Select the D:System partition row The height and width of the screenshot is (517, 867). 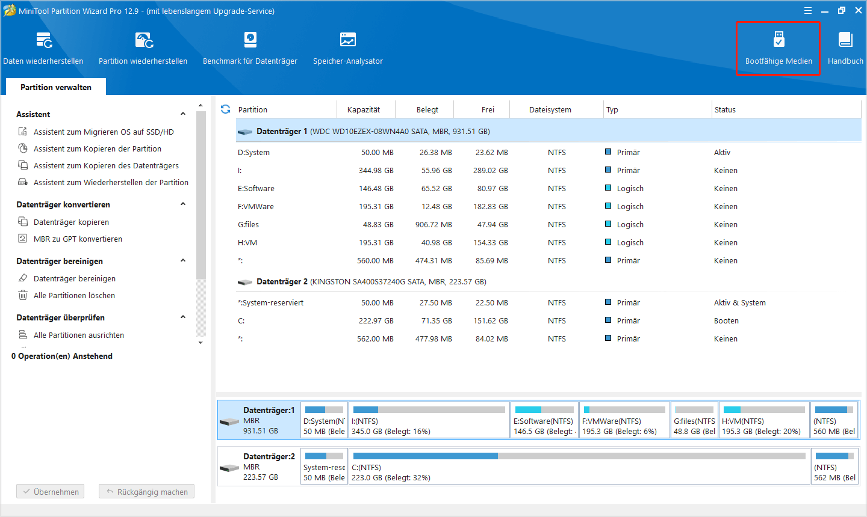548,152
